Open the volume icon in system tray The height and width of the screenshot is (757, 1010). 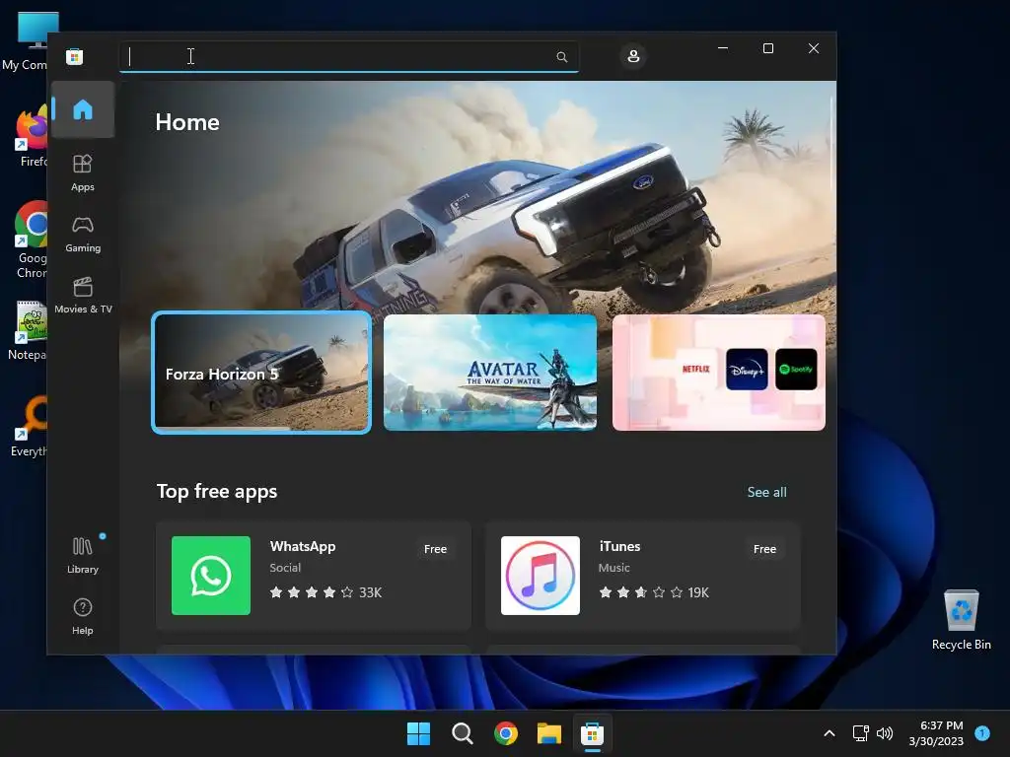click(x=885, y=733)
